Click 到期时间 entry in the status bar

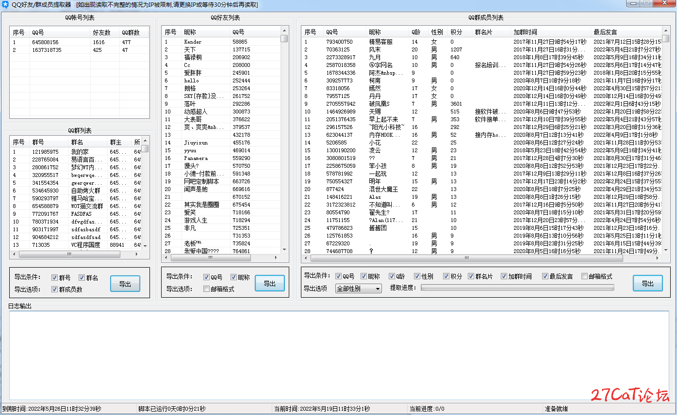click(x=51, y=409)
